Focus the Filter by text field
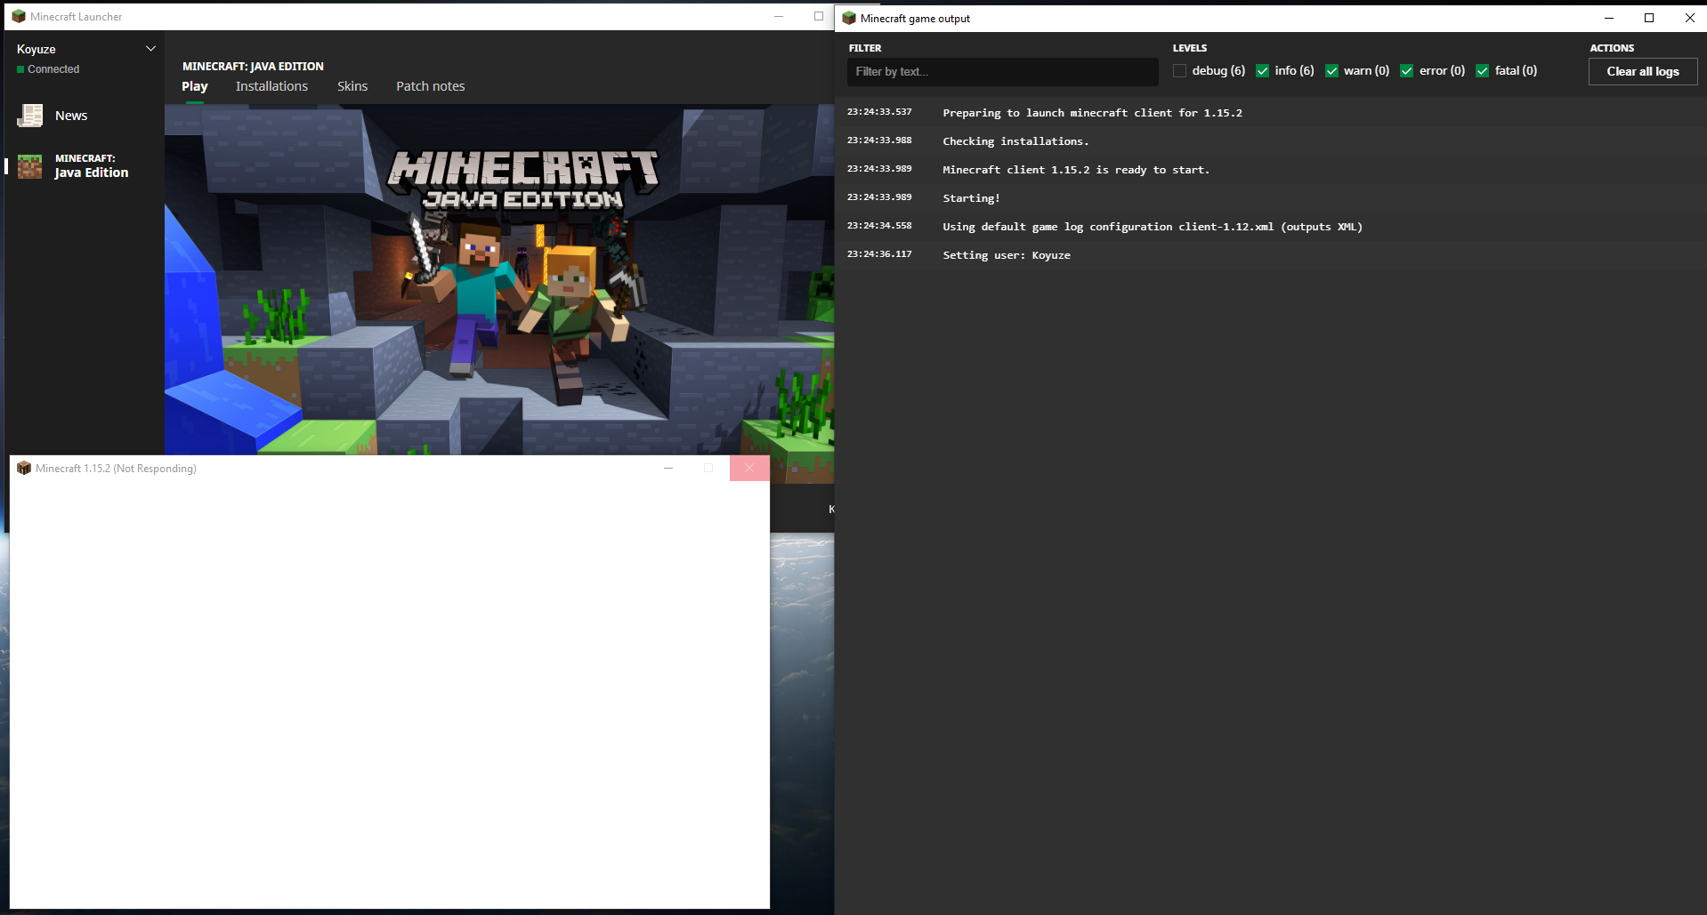The width and height of the screenshot is (1707, 915). [x=1003, y=71]
